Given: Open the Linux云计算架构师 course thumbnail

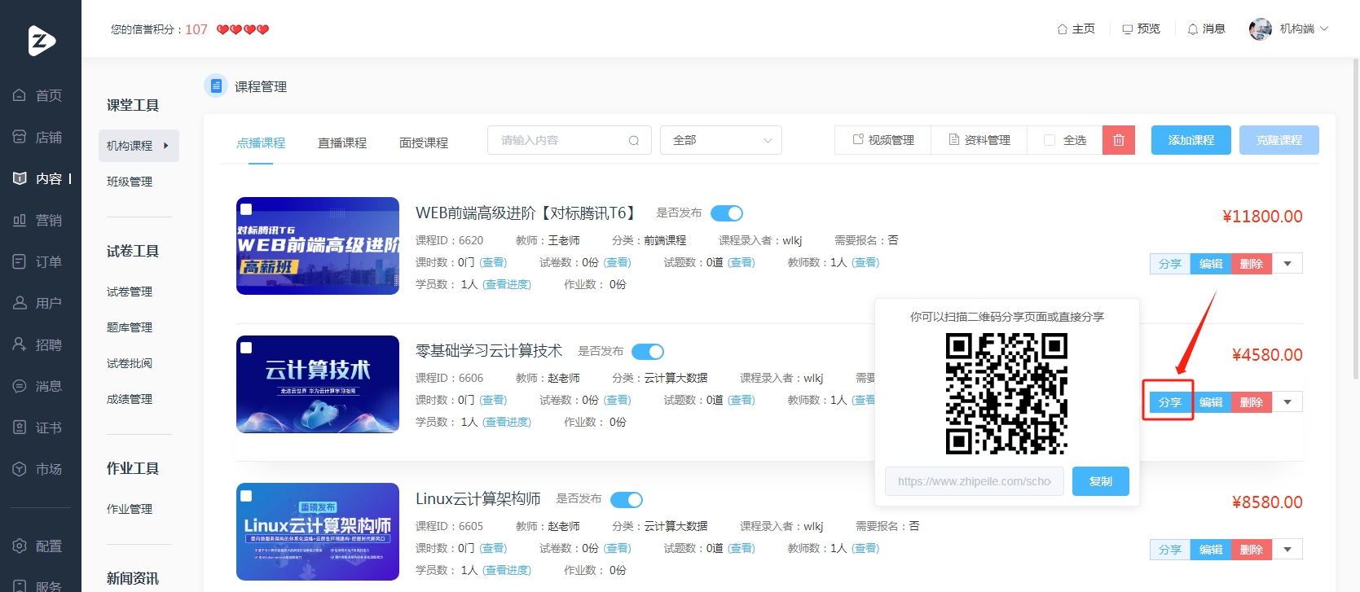Looking at the screenshot, I should [318, 532].
